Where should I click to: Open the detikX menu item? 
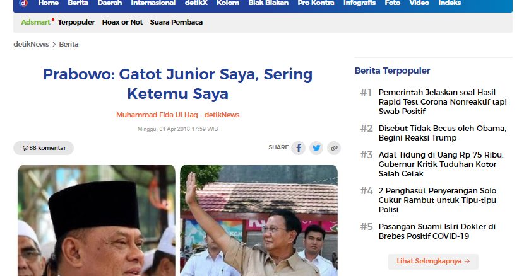(196, 3)
